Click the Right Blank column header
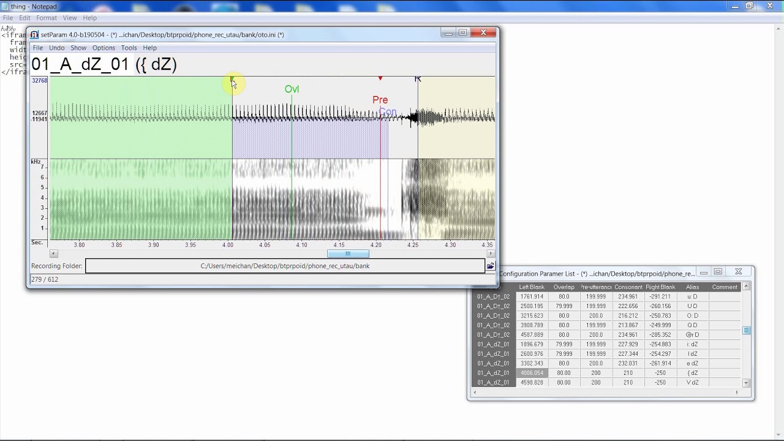 coord(660,287)
